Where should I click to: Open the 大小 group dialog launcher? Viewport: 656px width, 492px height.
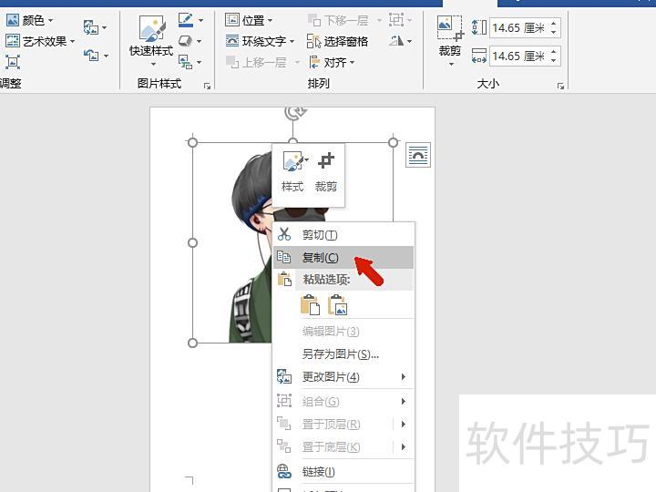[560, 86]
